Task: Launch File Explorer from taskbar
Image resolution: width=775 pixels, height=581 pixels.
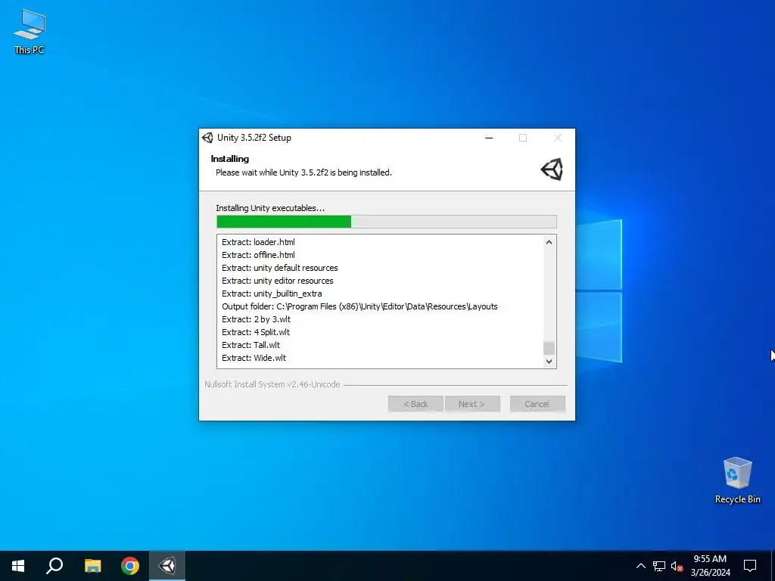Action: coord(92,566)
